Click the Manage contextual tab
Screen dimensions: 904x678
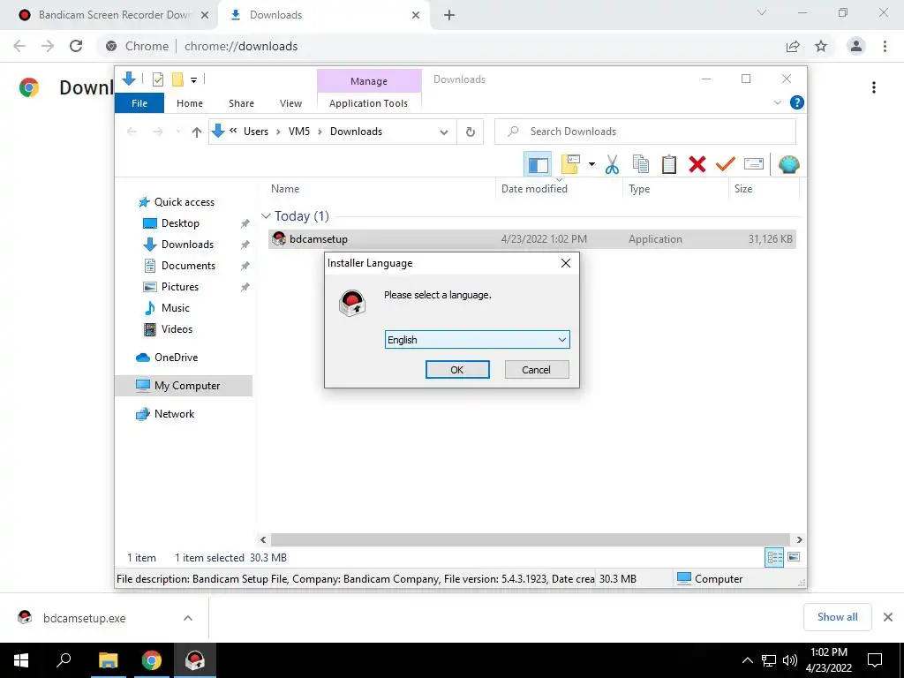point(369,81)
